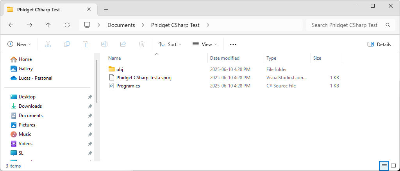Click pin icon next to Downloads
The height and width of the screenshot is (171, 400).
coord(90,106)
